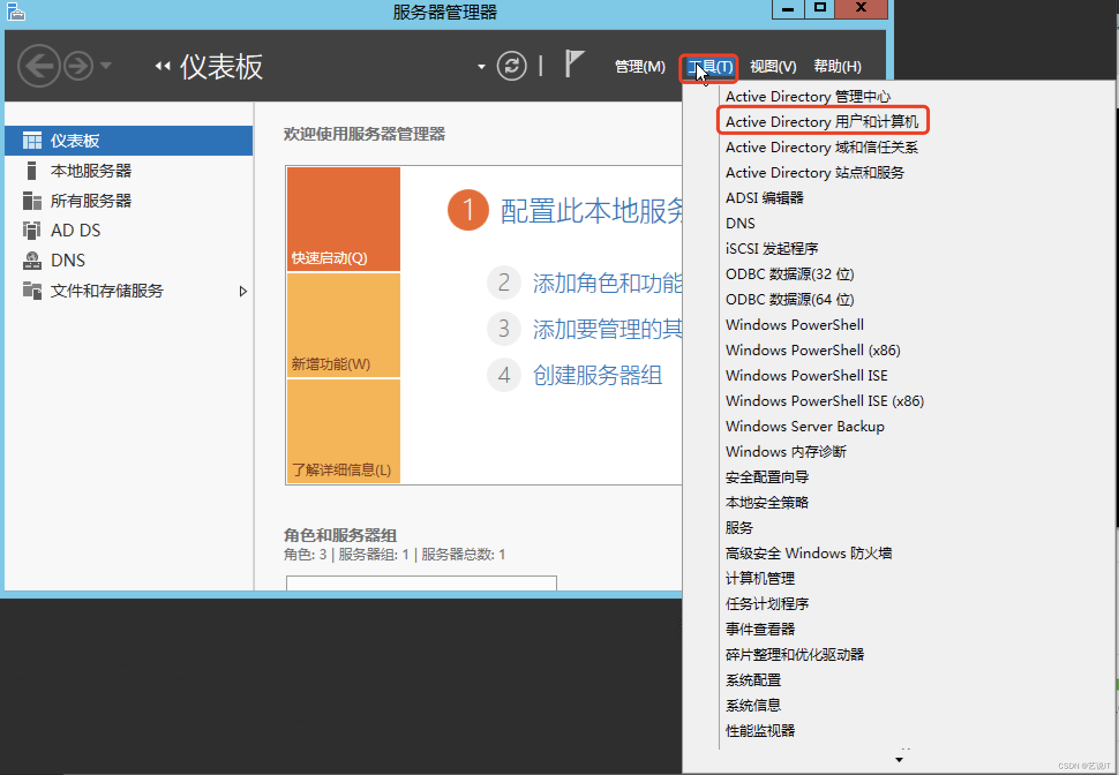Open ODBC 数据源(32 位)
The width and height of the screenshot is (1119, 775).
(790, 274)
